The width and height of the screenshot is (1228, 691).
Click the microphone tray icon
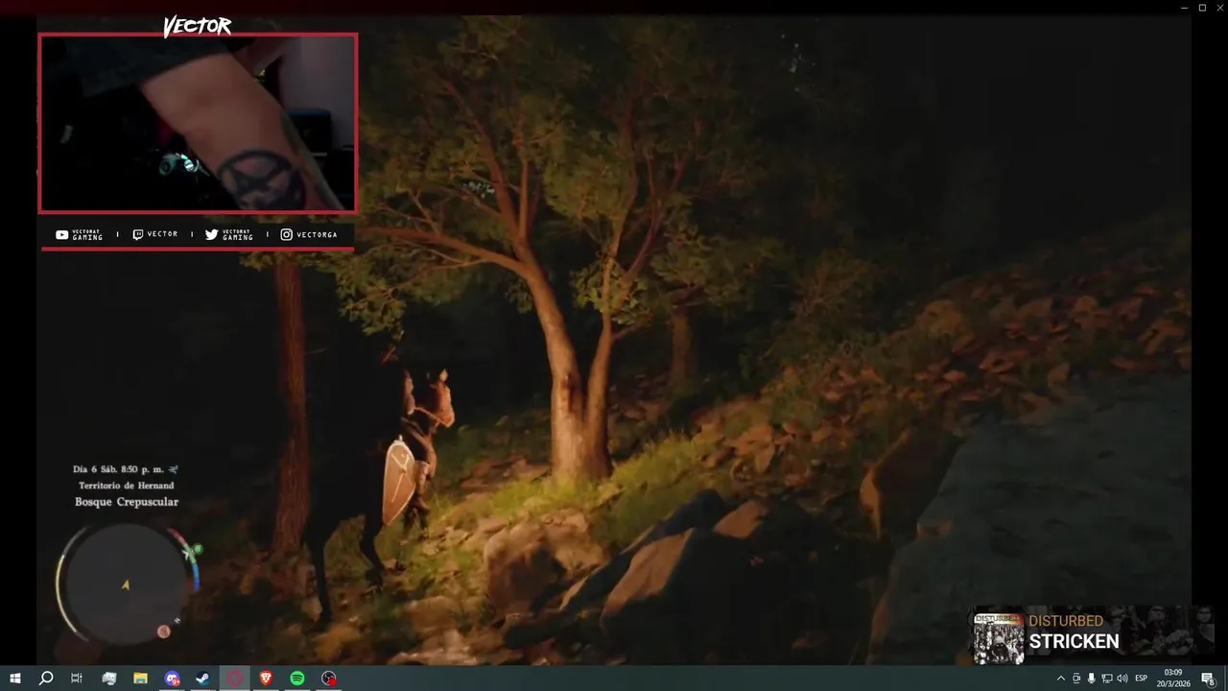[1091, 679]
